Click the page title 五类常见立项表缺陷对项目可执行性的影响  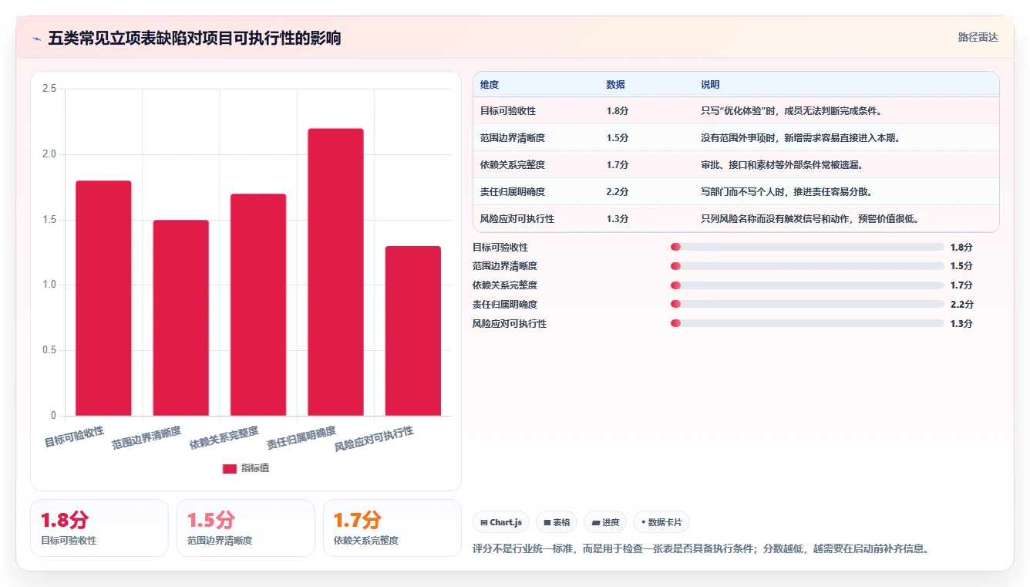[x=195, y=38]
